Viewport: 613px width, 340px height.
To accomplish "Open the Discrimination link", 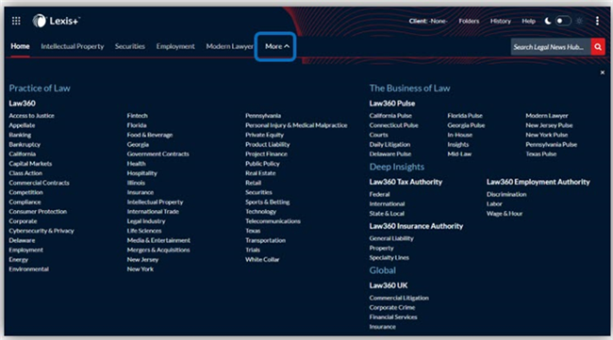I will 506,194.
